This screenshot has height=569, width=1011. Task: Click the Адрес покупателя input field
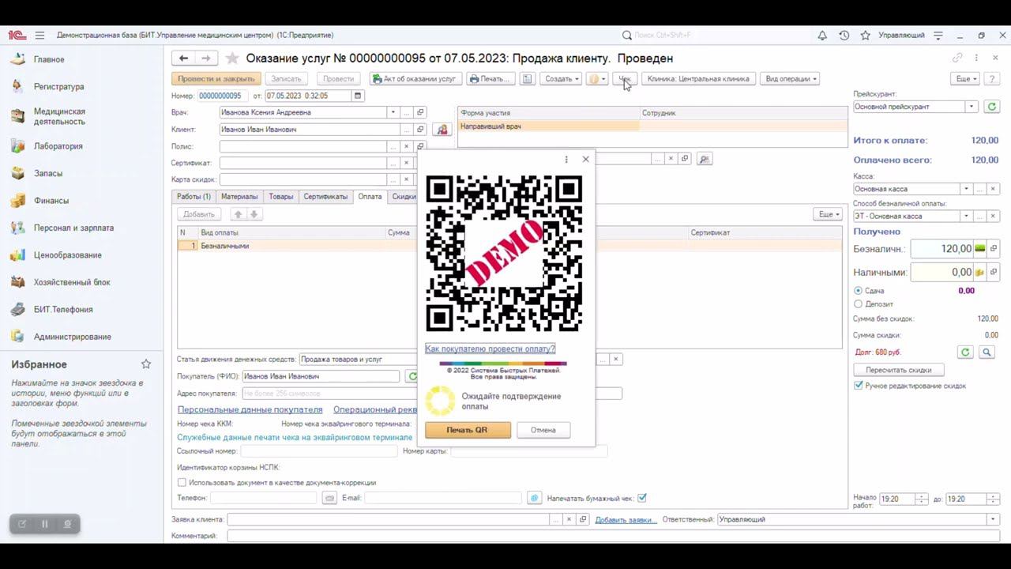click(432, 393)
